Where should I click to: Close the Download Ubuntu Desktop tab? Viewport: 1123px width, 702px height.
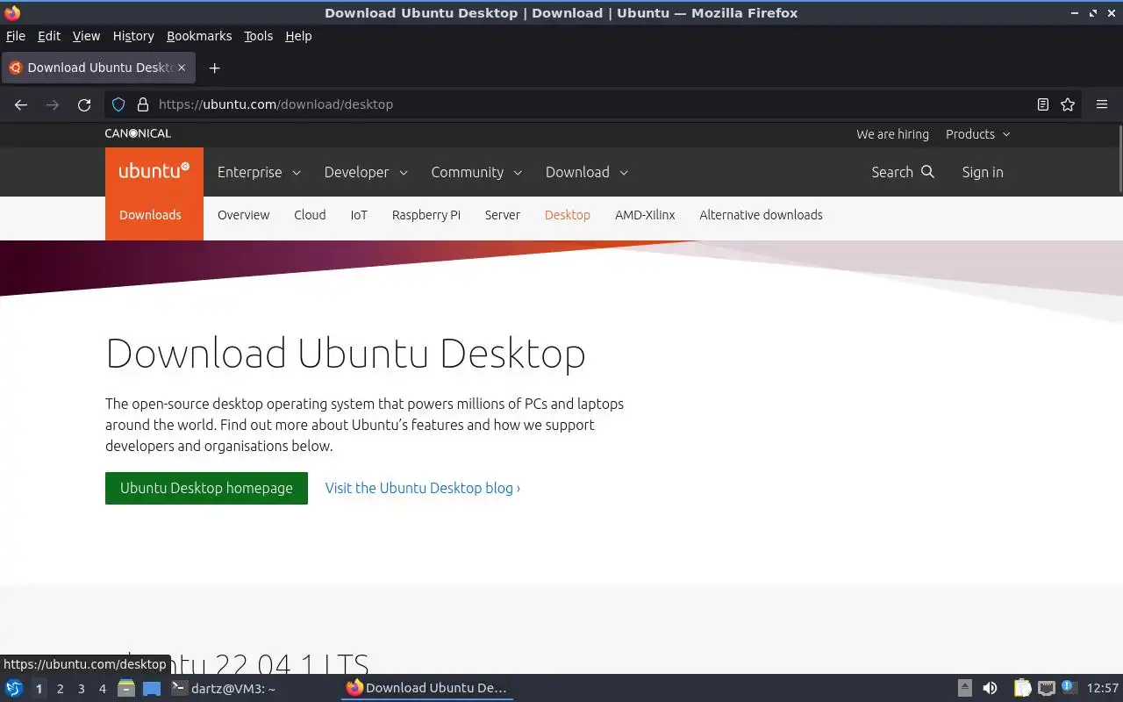(182, 68)
